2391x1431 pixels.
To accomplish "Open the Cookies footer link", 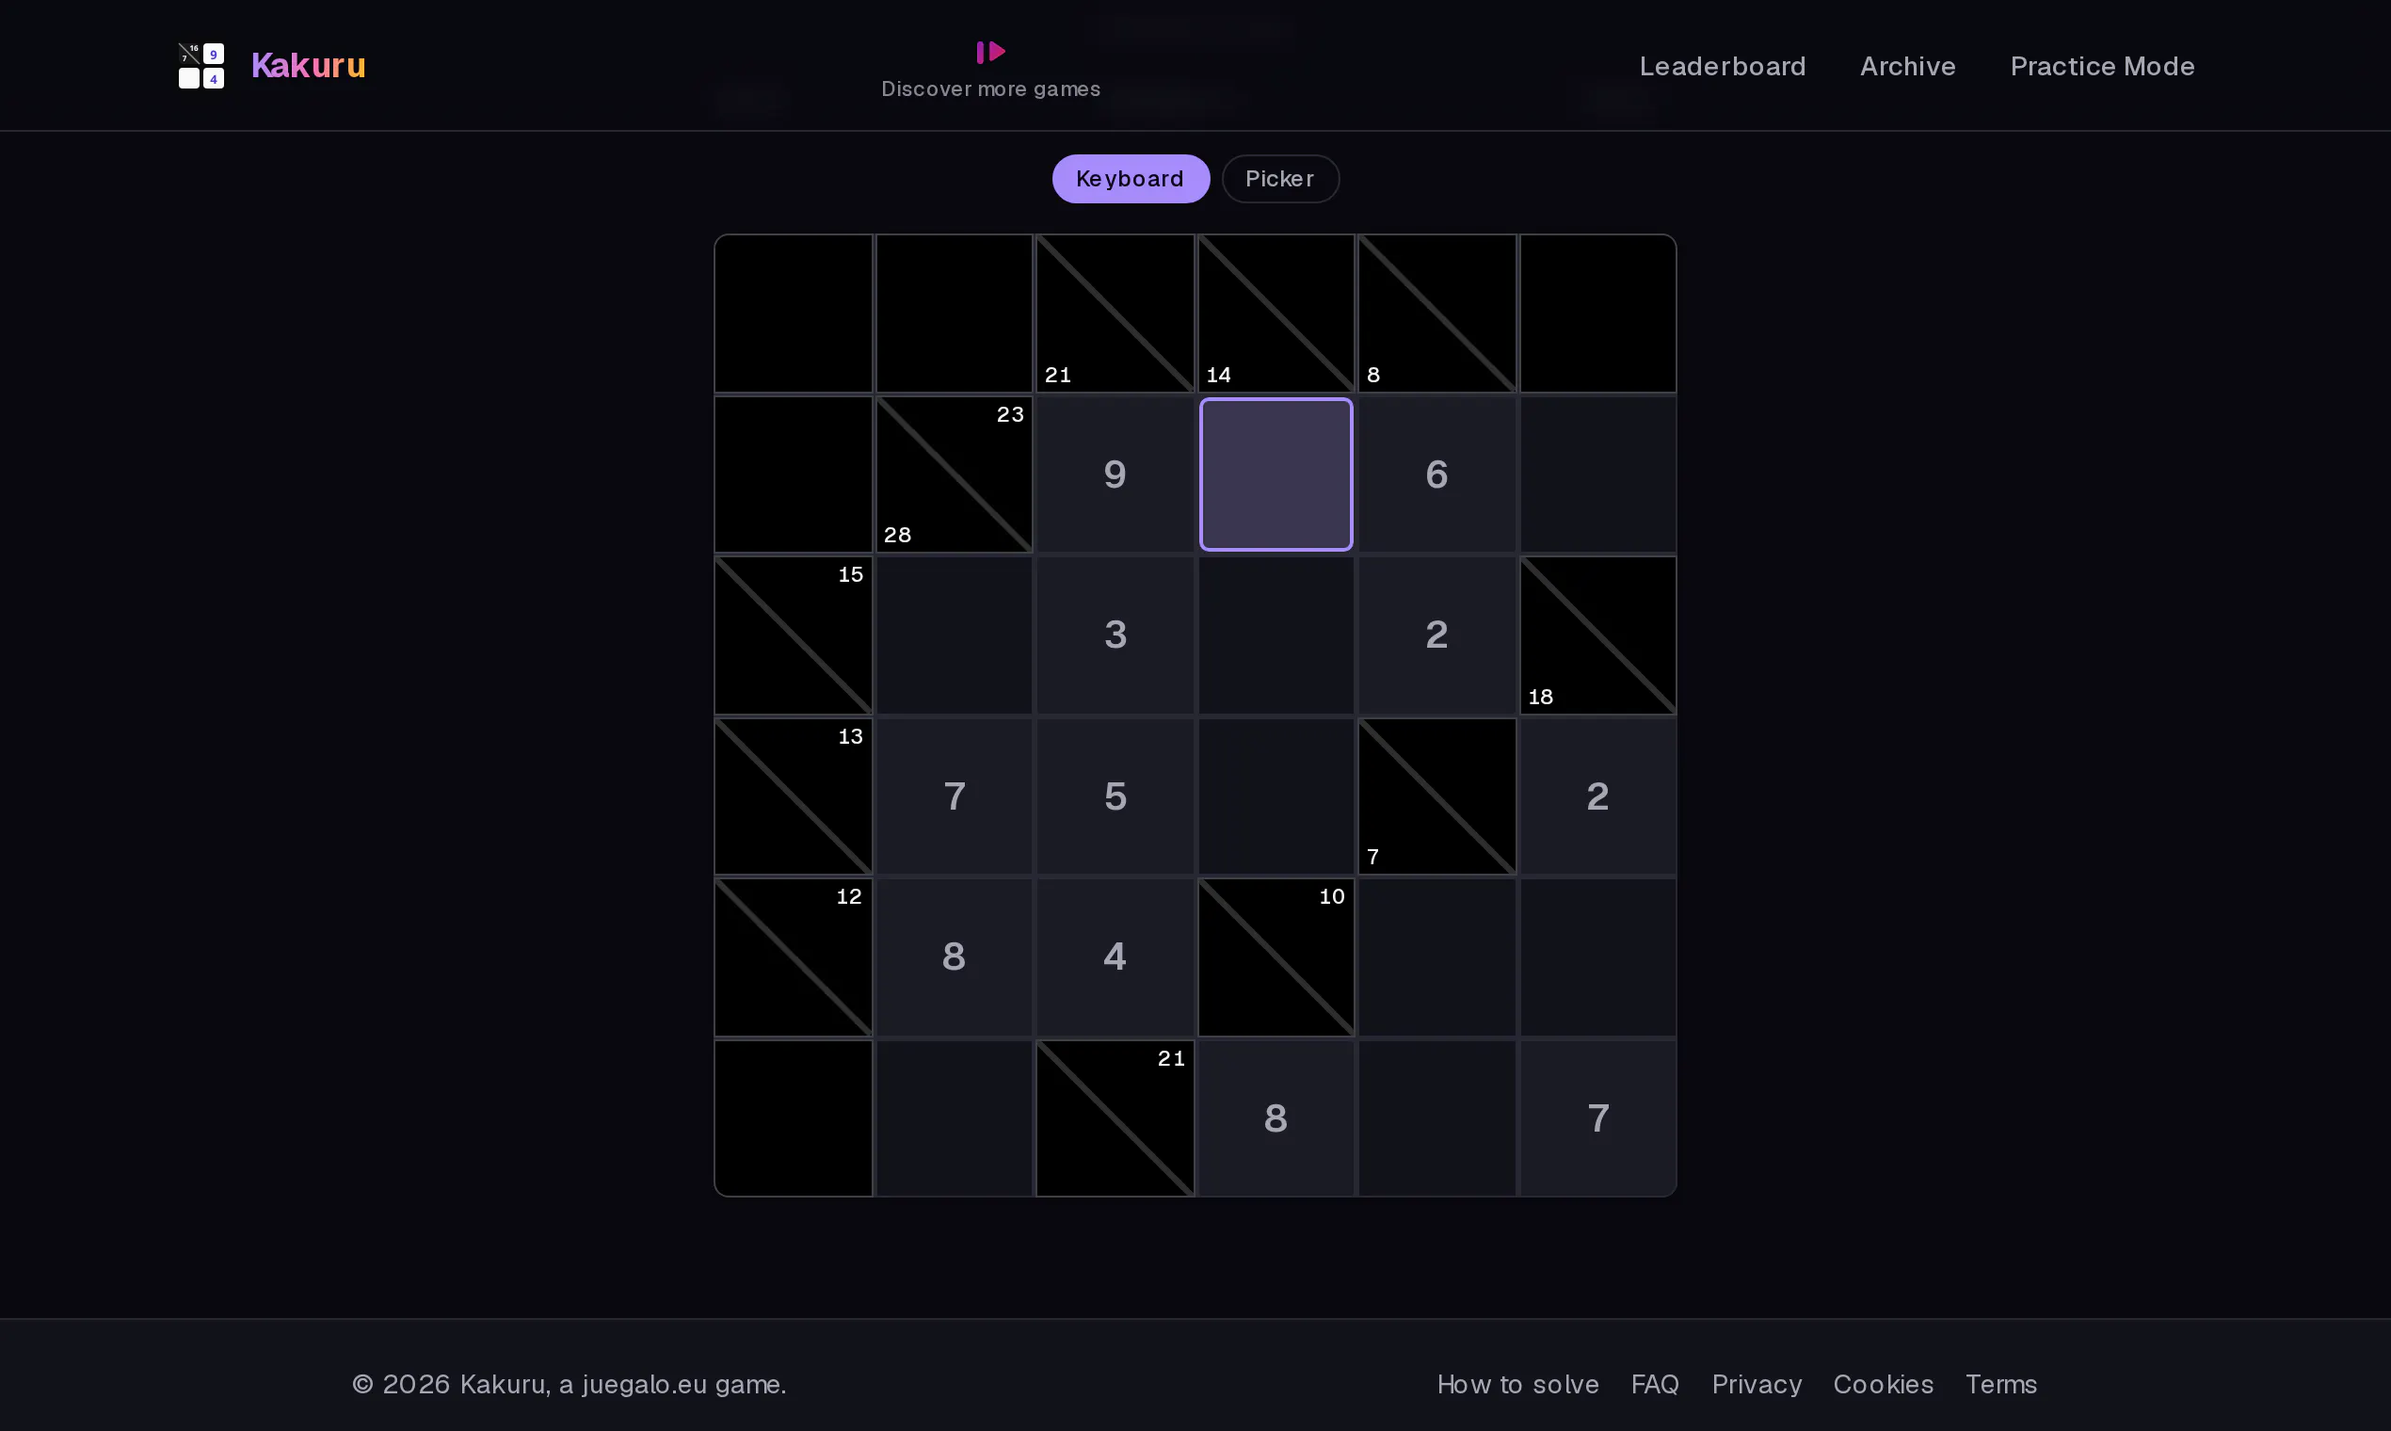I will click(1884, 1385).
